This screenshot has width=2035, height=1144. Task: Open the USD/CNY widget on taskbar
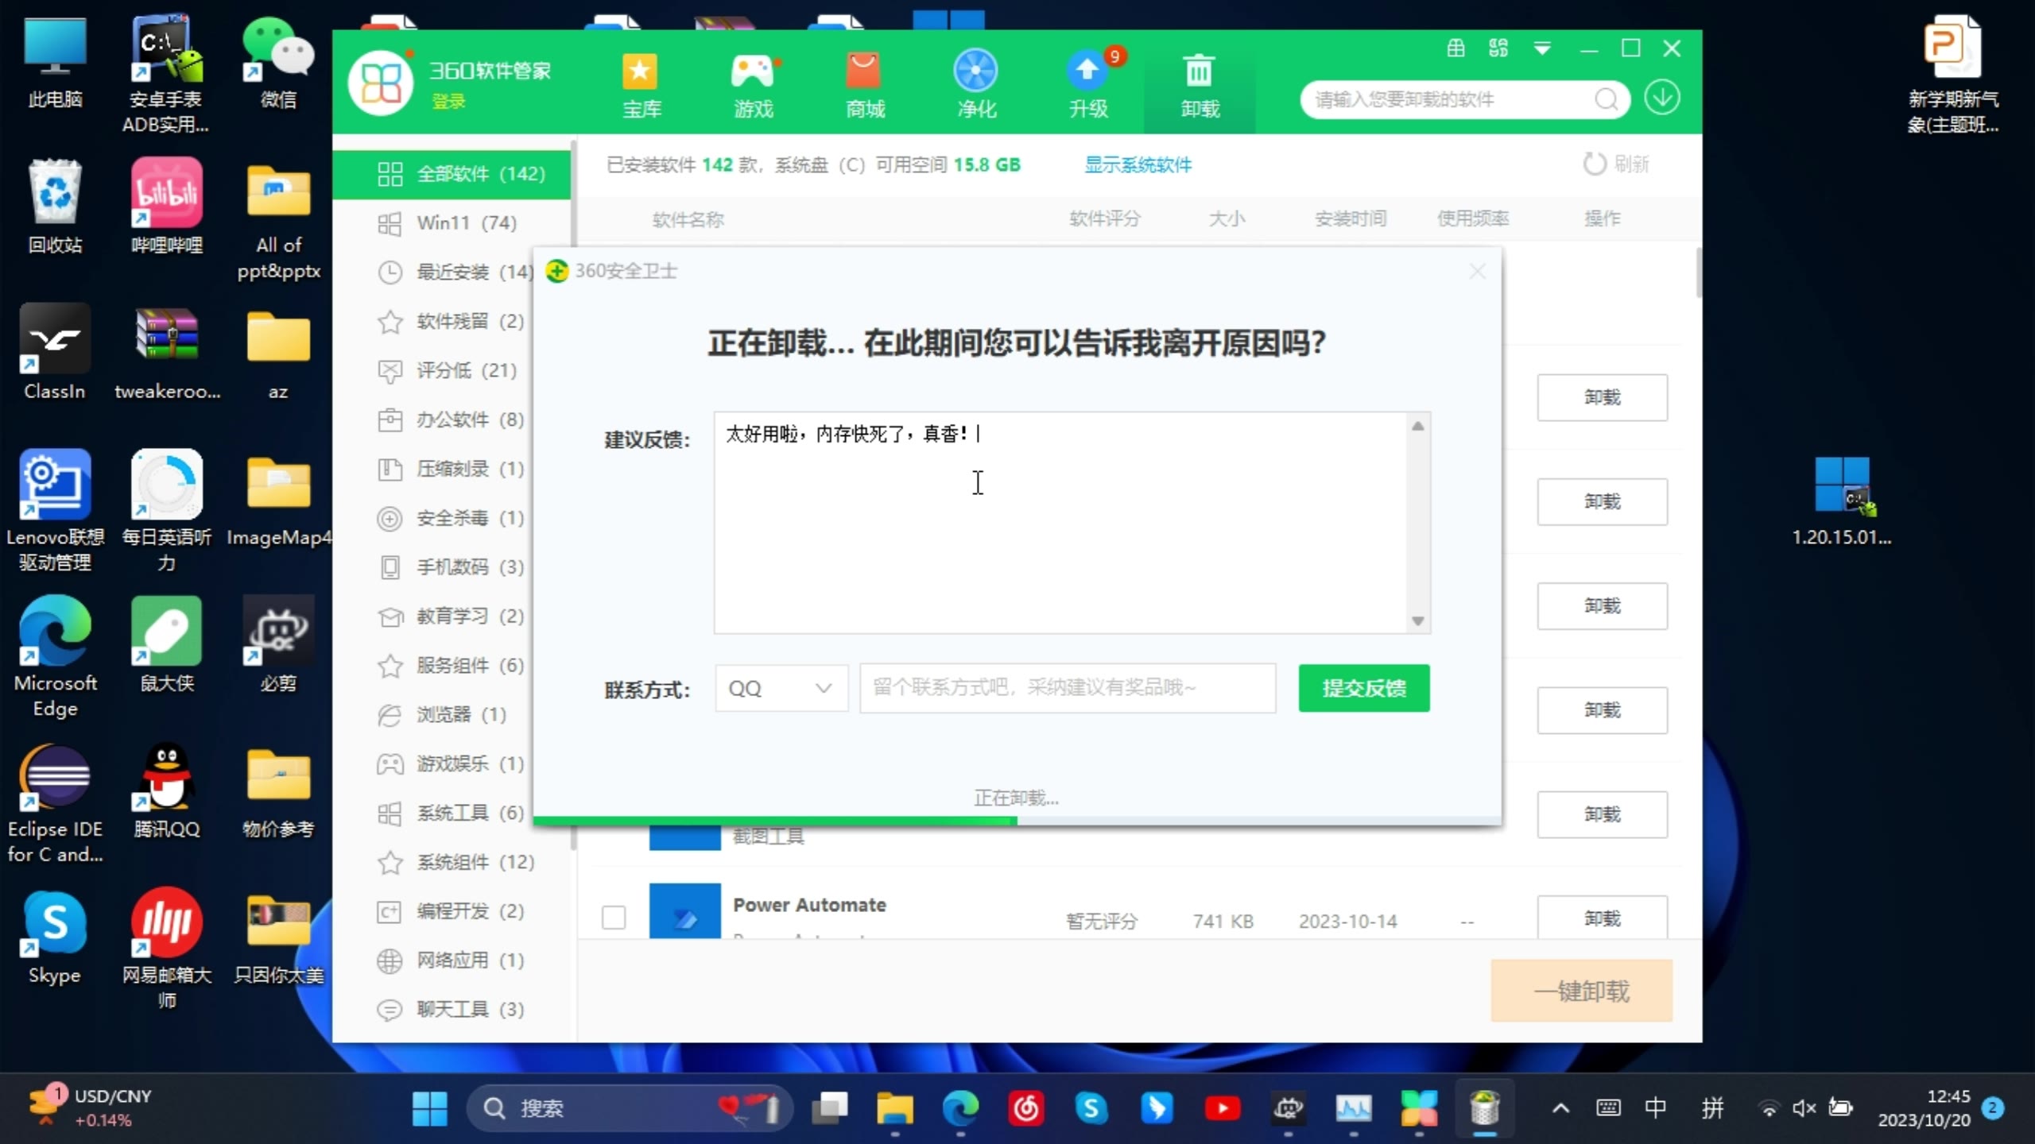[89, 1108]
